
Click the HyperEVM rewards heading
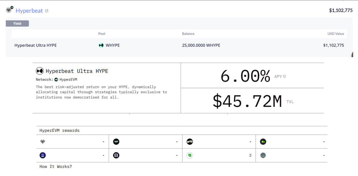pyautogui.click(x=59, y=131)
